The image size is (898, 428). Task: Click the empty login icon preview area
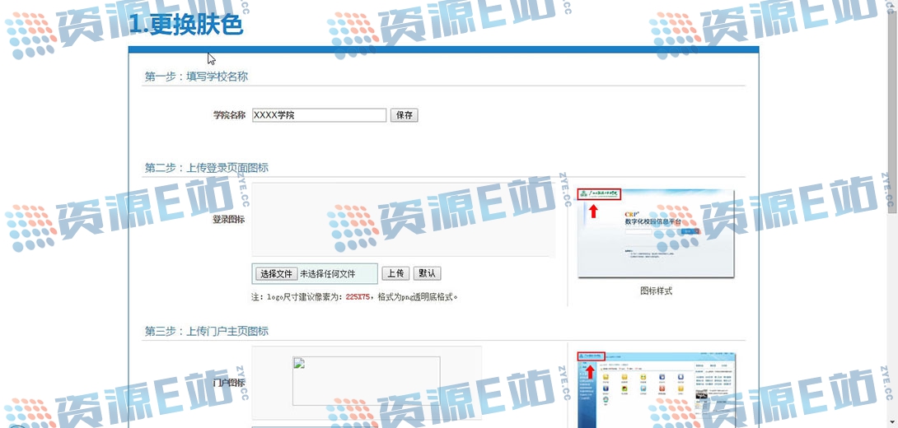(403, 220)
